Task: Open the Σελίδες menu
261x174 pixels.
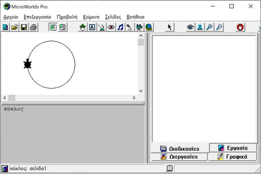Action: pyautogui.click(x=113, y=17)
